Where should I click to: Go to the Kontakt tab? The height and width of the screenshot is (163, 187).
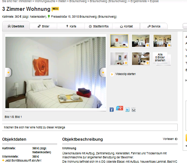pyautogui.click(x=126, y=26)
